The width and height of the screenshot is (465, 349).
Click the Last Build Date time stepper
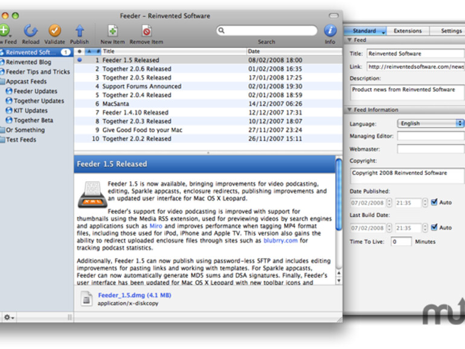tap(425, 228)
